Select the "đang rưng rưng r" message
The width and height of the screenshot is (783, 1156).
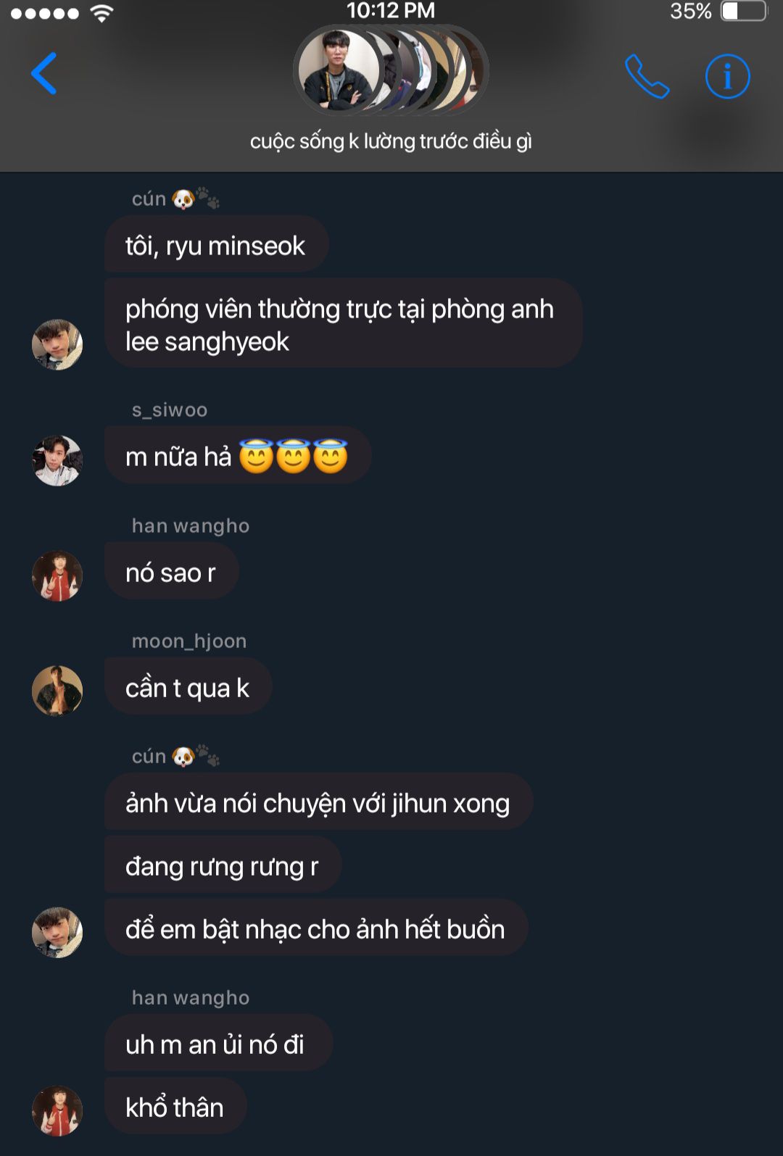click(x=223, y=865)
